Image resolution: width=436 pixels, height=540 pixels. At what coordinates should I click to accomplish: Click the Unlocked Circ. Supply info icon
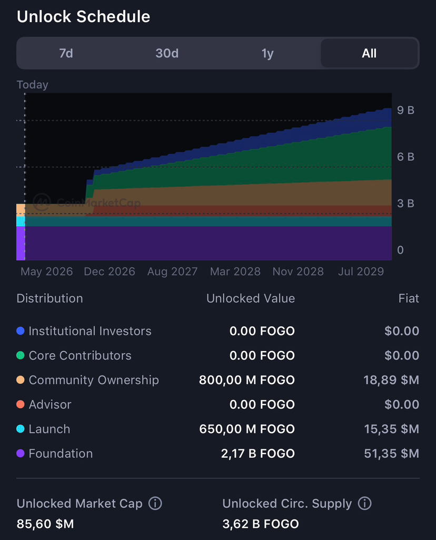[x=364, y=504]
